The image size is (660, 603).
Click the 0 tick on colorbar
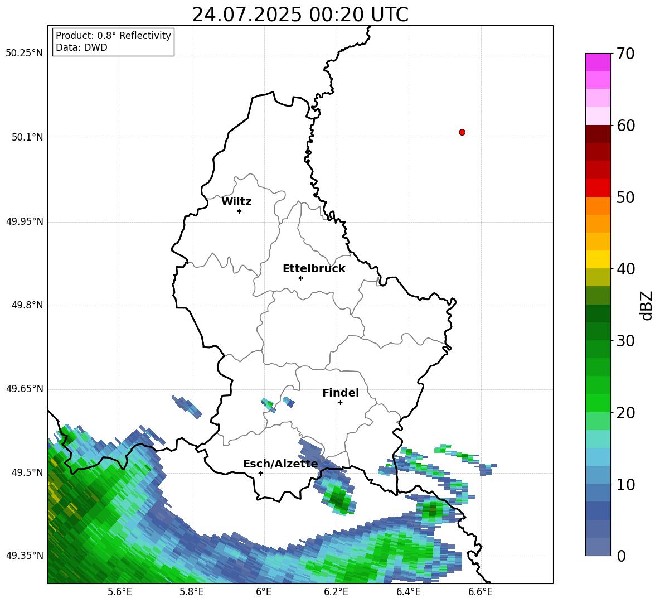621,556
